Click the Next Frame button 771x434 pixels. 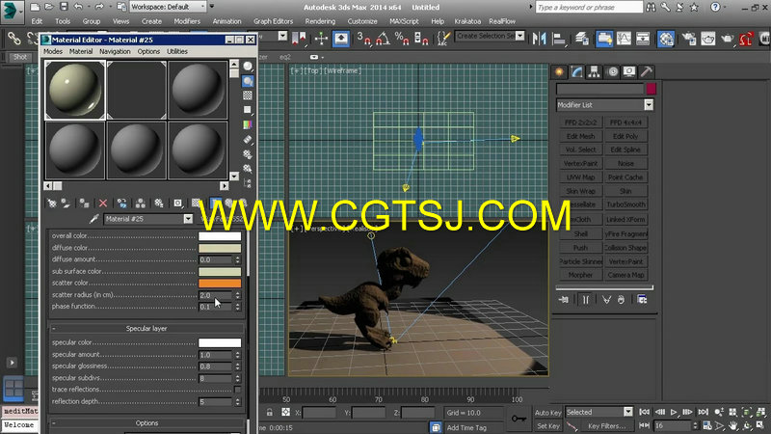(688, 413)
